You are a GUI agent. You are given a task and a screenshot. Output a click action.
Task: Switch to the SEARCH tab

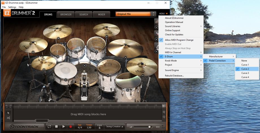(84, 14)
